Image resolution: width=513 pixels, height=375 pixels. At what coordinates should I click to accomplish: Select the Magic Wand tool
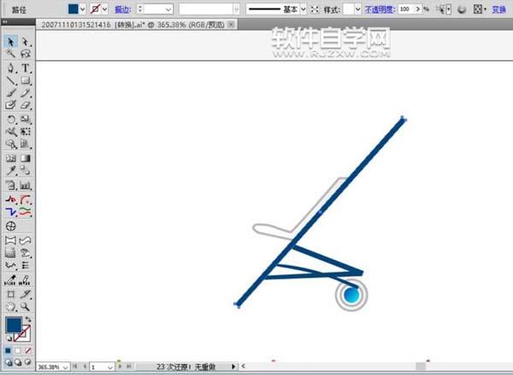11,54
